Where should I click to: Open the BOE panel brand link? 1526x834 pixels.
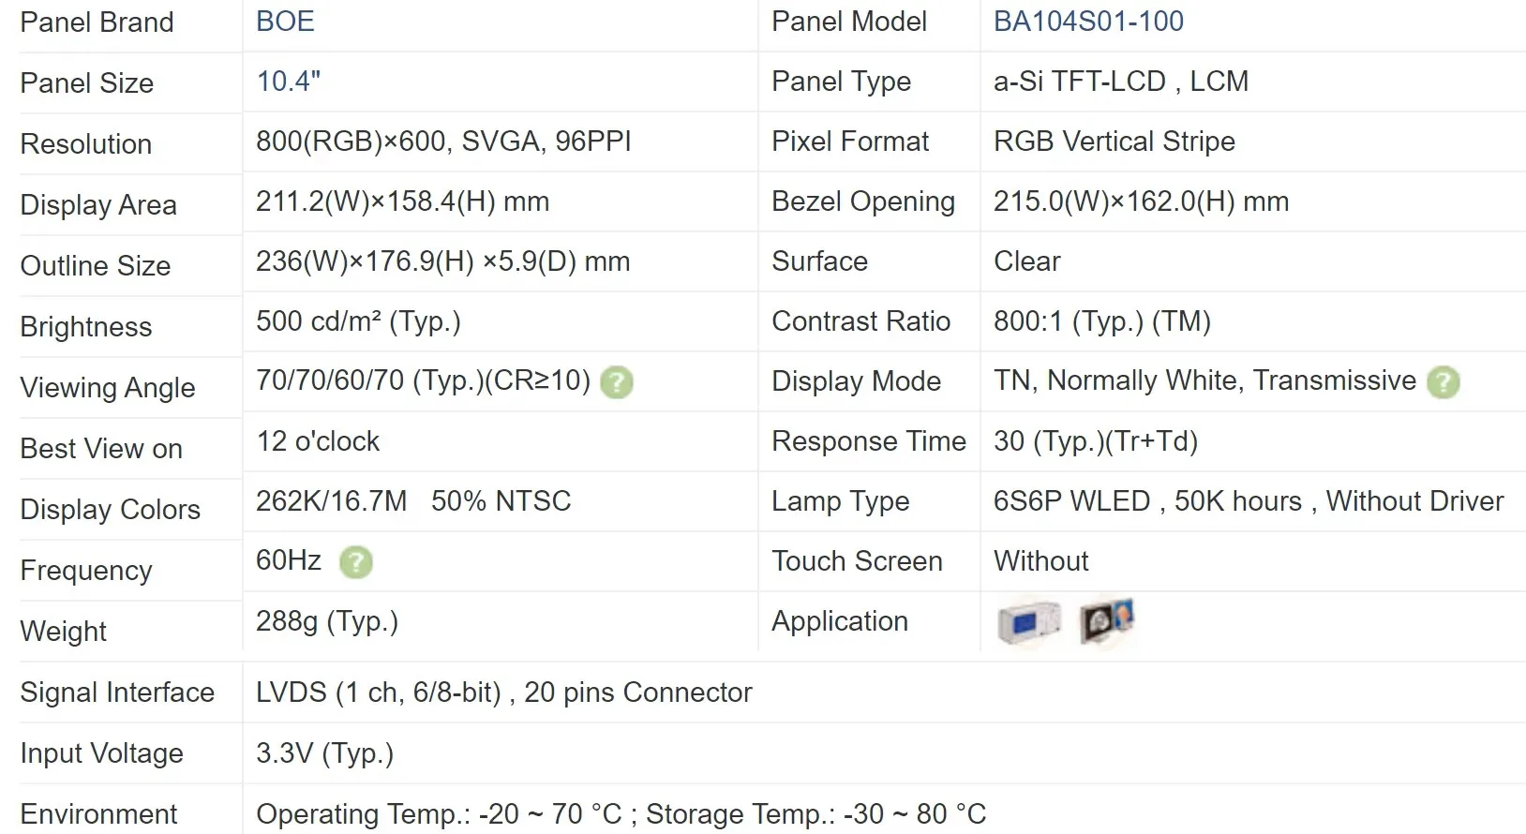pyautogui.click(x=285, y=22)
